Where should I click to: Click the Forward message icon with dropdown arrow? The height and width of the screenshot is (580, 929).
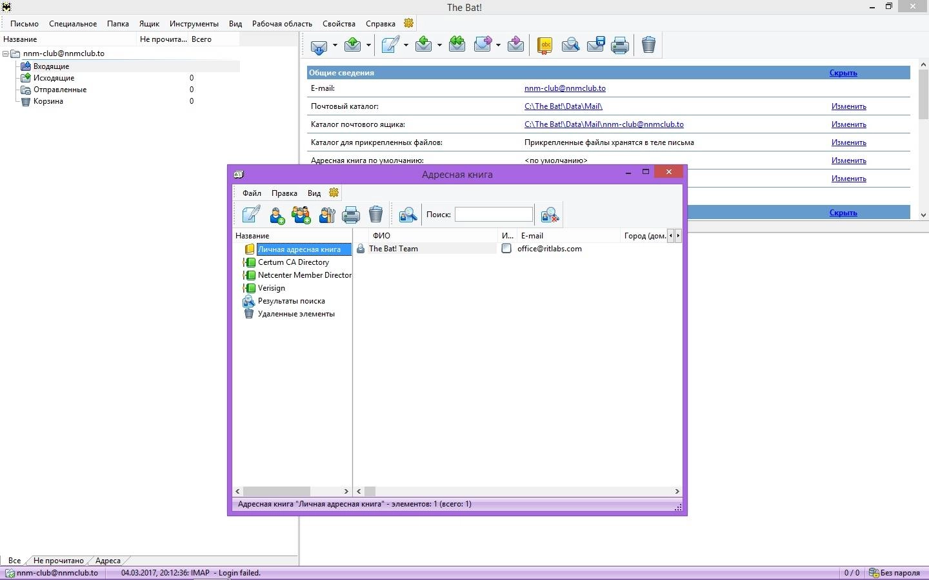(x=483, y=44)
